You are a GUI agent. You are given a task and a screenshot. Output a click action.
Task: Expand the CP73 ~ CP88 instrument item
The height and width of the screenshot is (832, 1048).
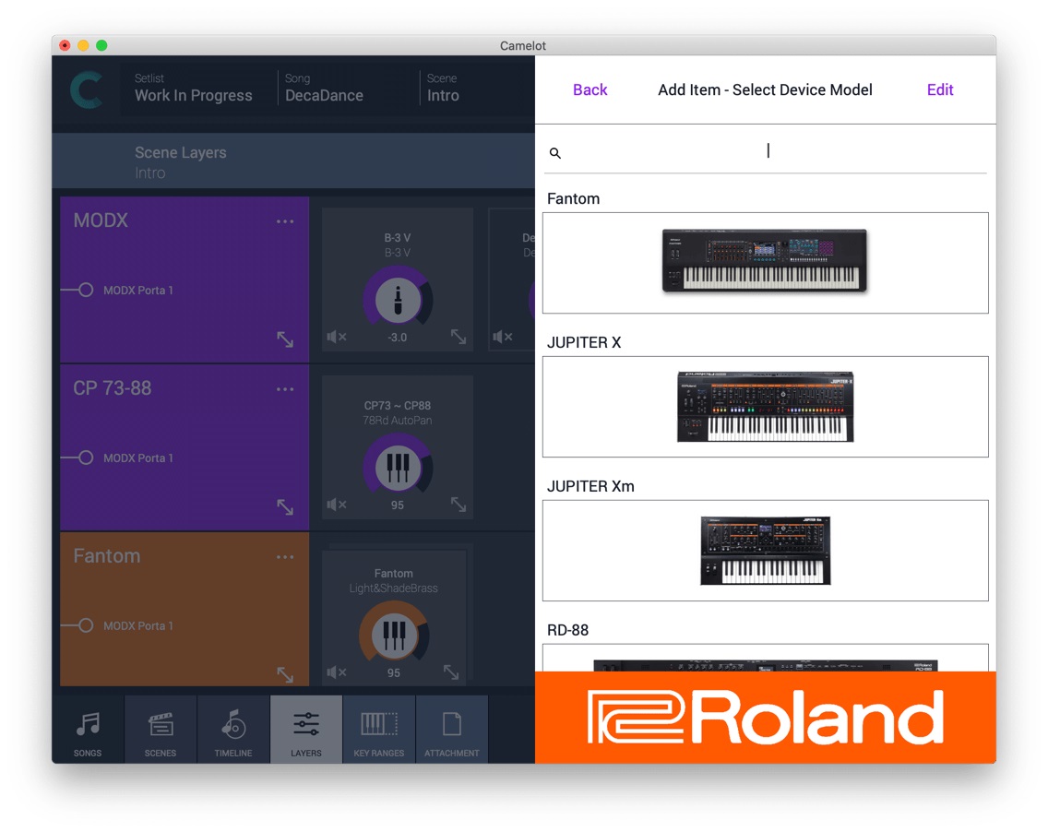tap(458, 505)
